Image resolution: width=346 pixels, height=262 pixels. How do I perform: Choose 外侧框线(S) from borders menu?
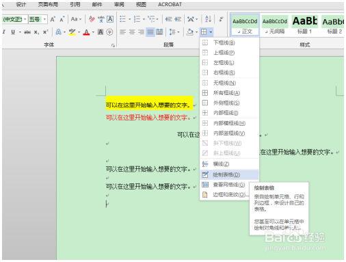tap(229, 103)
